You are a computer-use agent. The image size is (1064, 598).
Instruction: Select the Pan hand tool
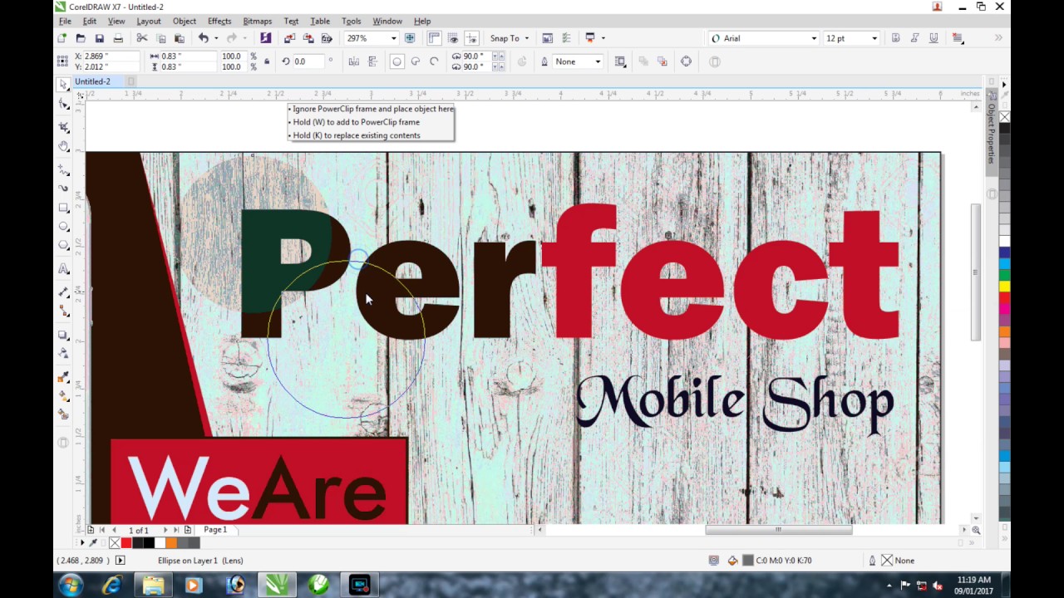coord(63,146)
